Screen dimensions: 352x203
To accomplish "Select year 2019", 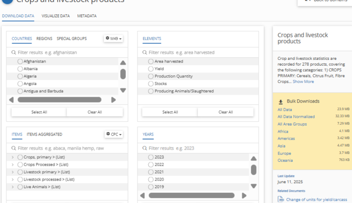I will point(151,186).
